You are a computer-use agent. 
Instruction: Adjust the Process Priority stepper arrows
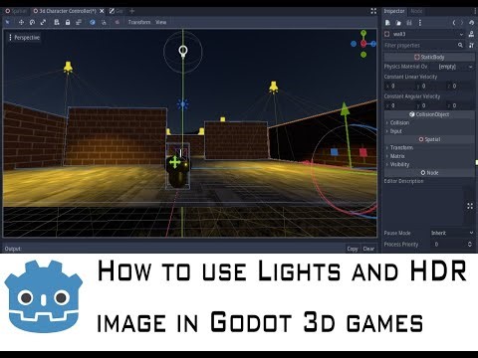point(470,245)
